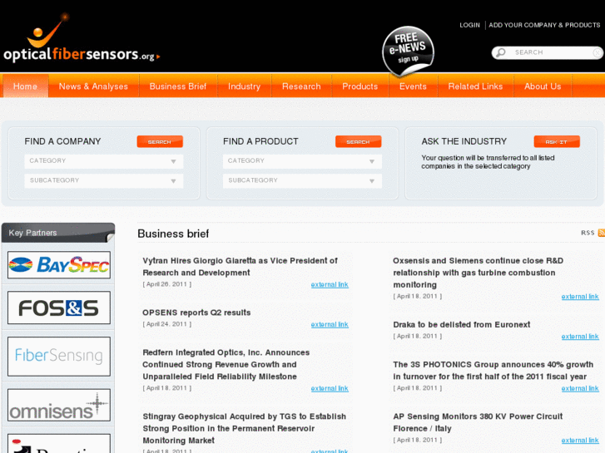The image size is (605, 453).
Task: Open external link for Redfern Integrated Optics
Action: pyautogui.click(x=330, y=389)
